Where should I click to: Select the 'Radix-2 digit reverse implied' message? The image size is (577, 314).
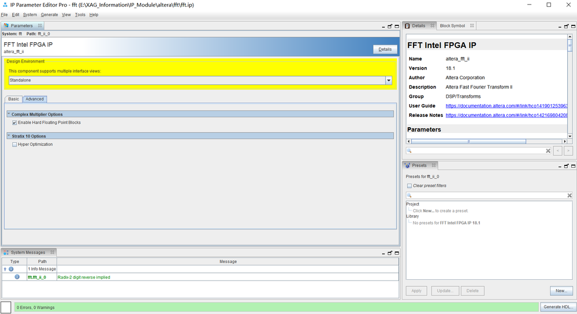(x=84, y=277)
